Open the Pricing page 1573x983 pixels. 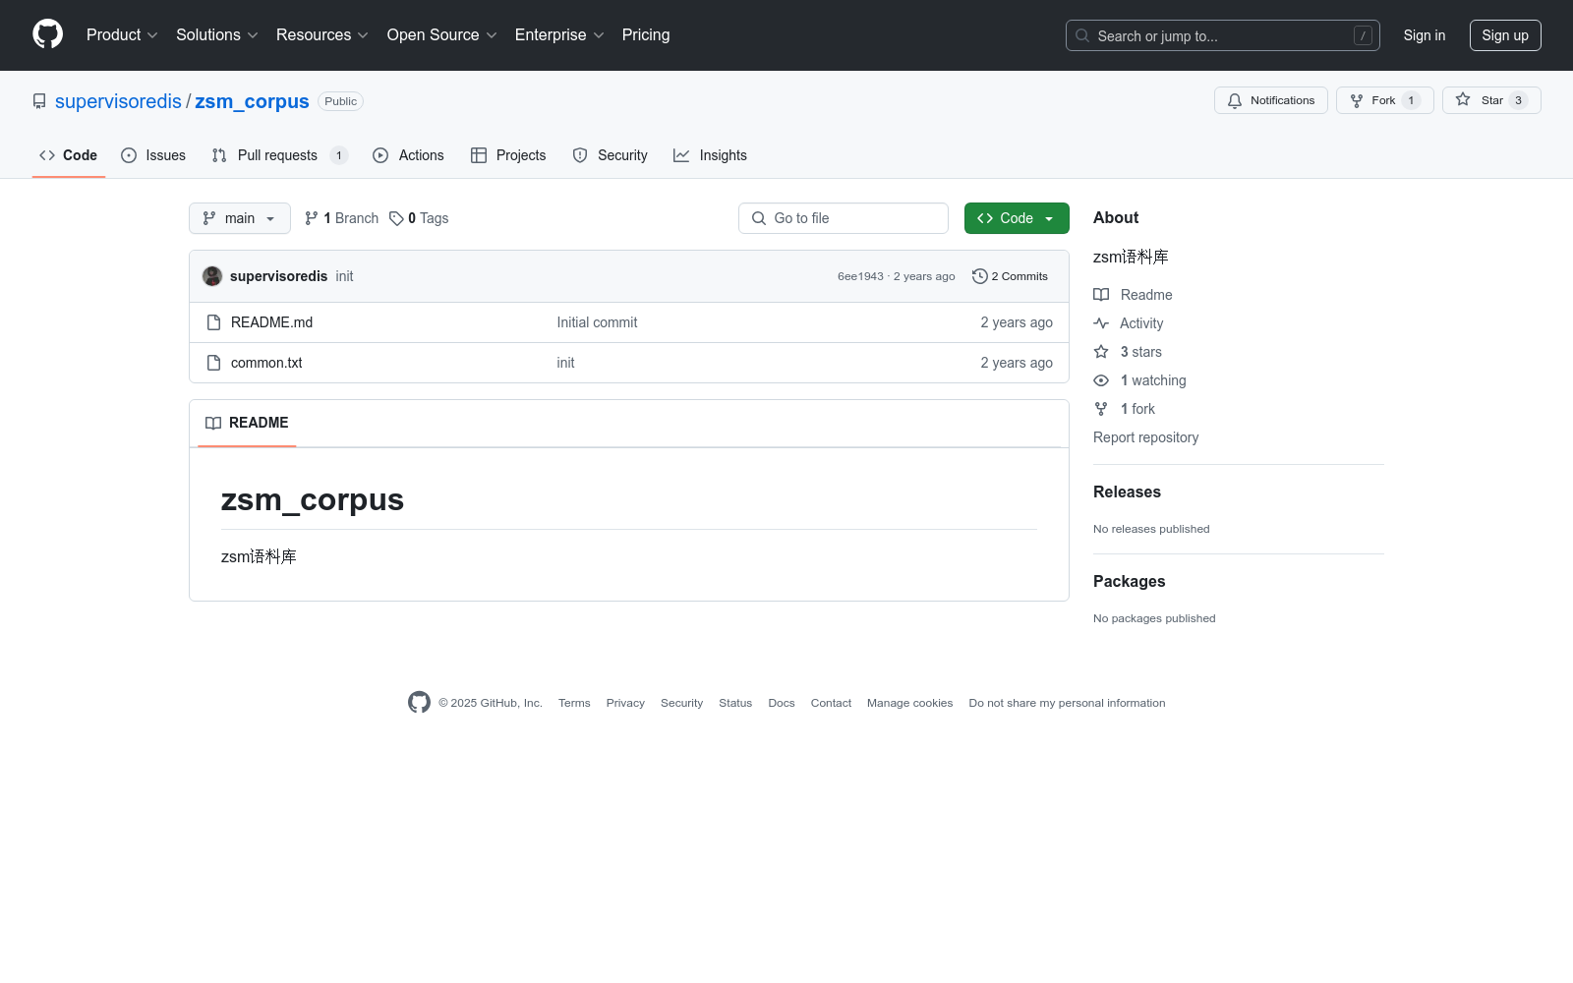646,34
